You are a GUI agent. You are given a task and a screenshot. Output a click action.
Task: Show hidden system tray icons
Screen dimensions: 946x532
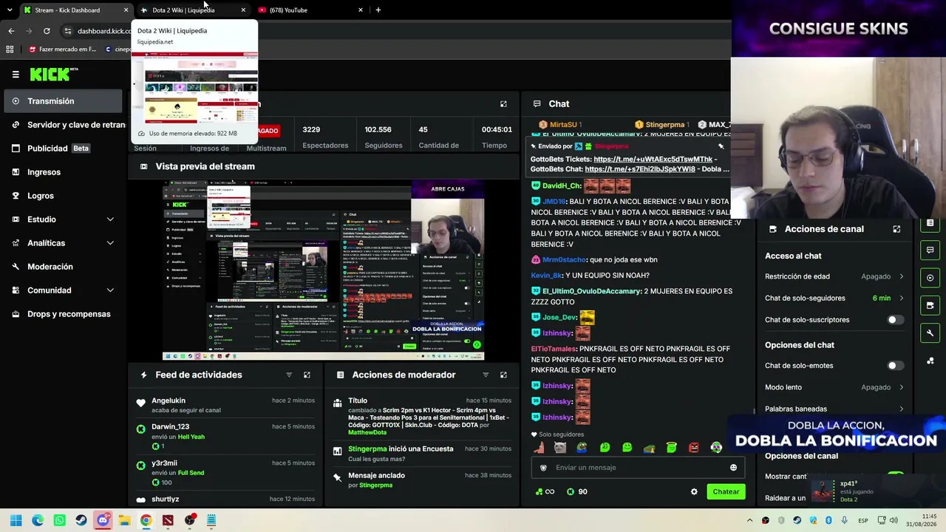tap(749, 521)
